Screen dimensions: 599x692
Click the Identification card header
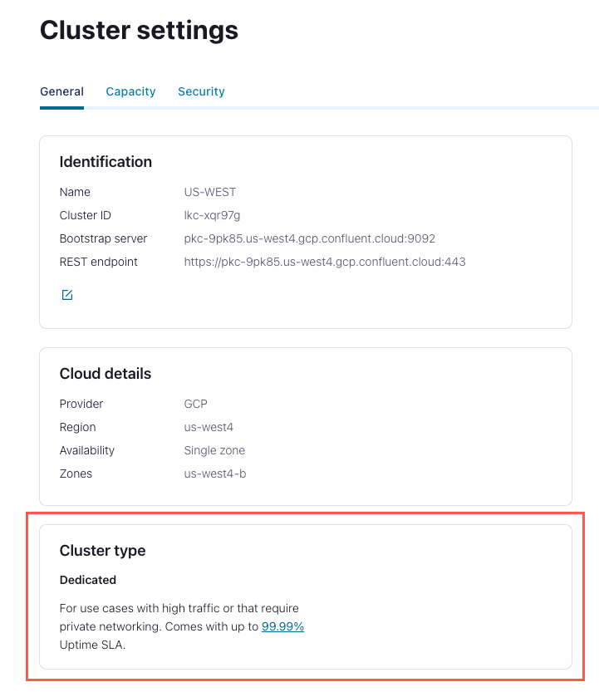[106, 162]
